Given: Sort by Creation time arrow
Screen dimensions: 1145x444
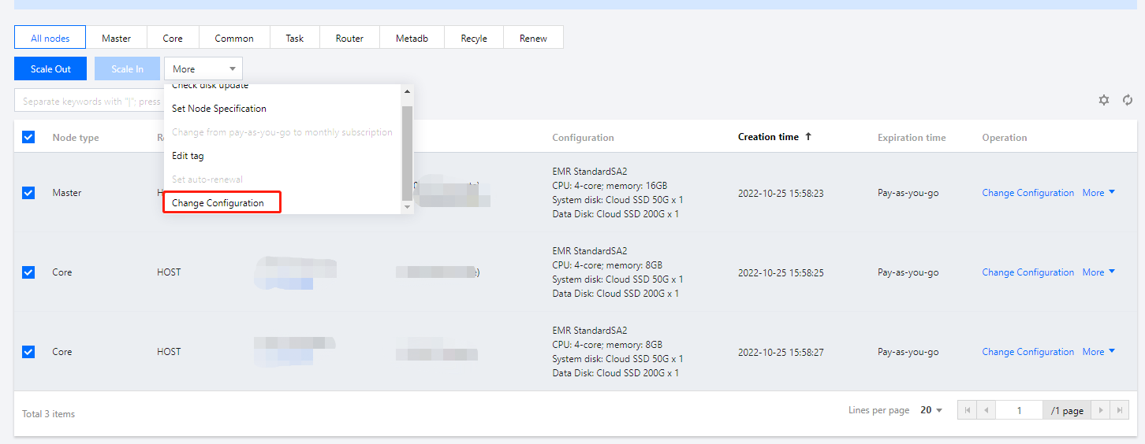Looking at the screenshot, I should pos(807,137).
